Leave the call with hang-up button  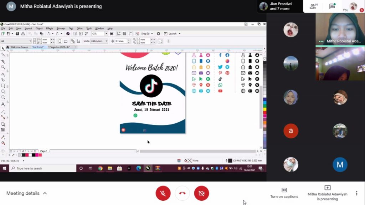pos(182,193)
